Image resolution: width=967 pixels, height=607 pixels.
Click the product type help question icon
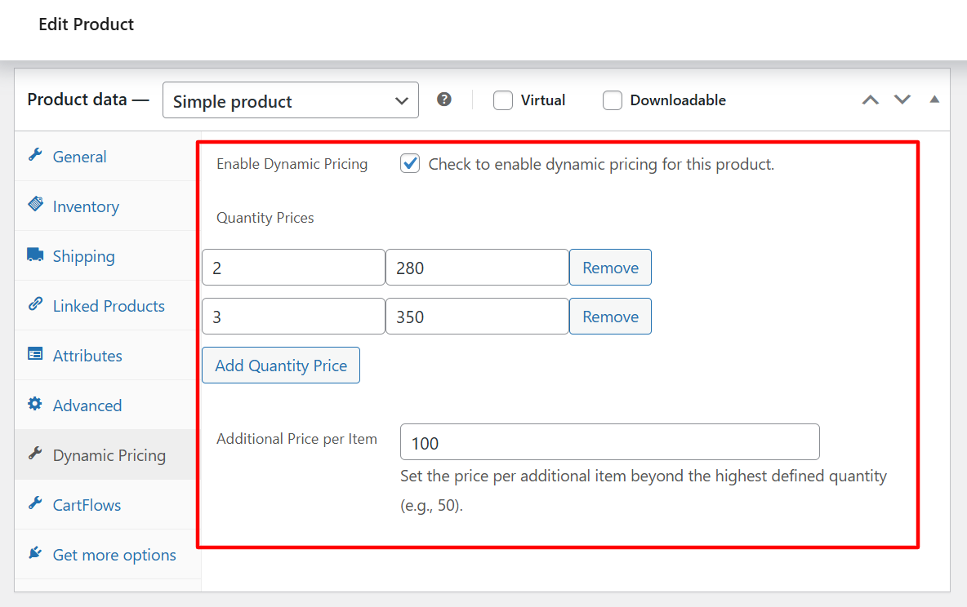coord(444,100)
